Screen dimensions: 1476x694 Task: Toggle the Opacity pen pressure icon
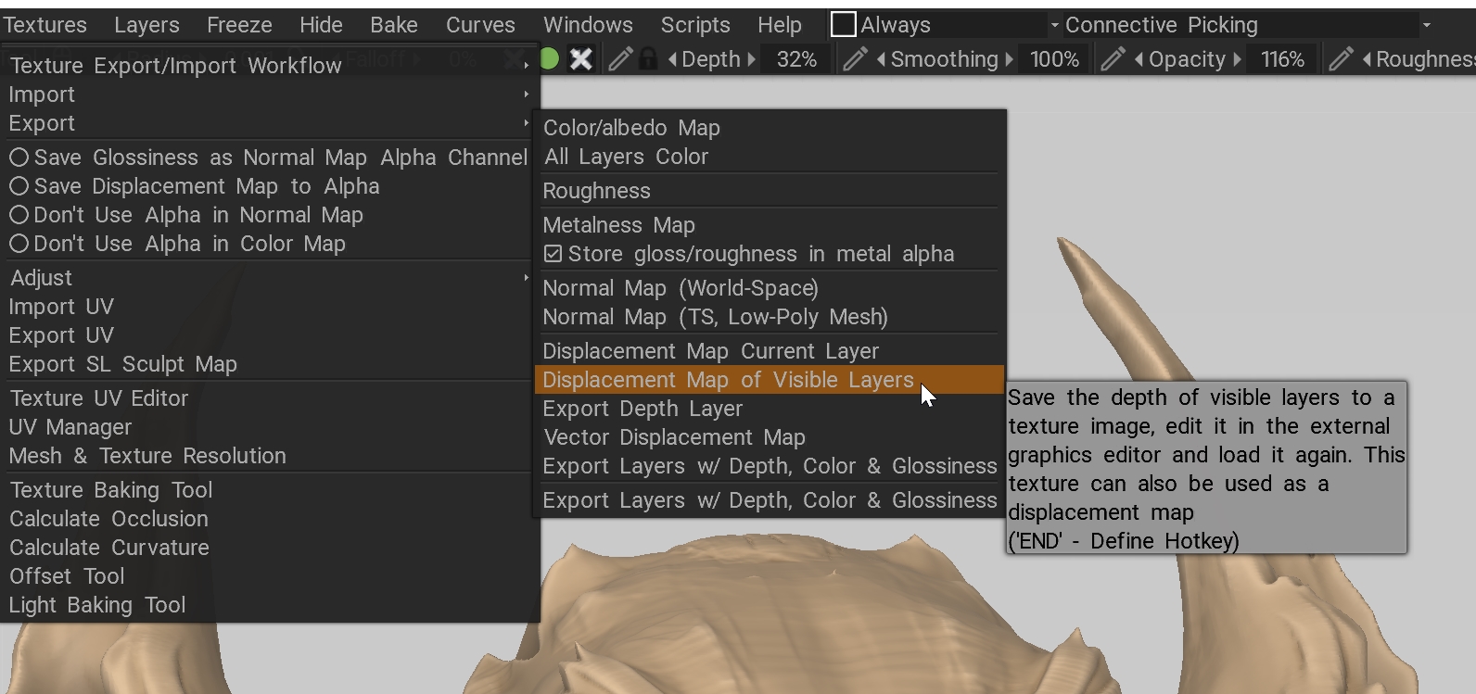1113,59
